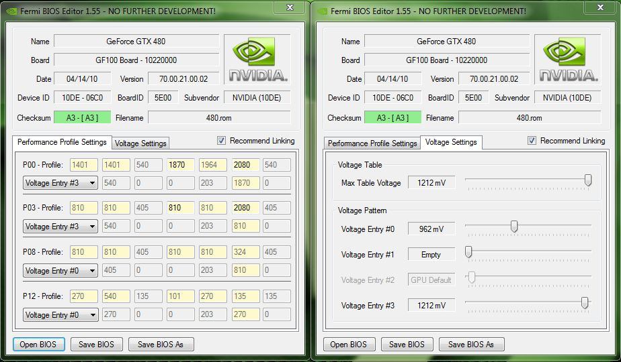Click Save BIOS button in left window
The height and width of the screenshot is (362, 621).
[x=96, y=344]
